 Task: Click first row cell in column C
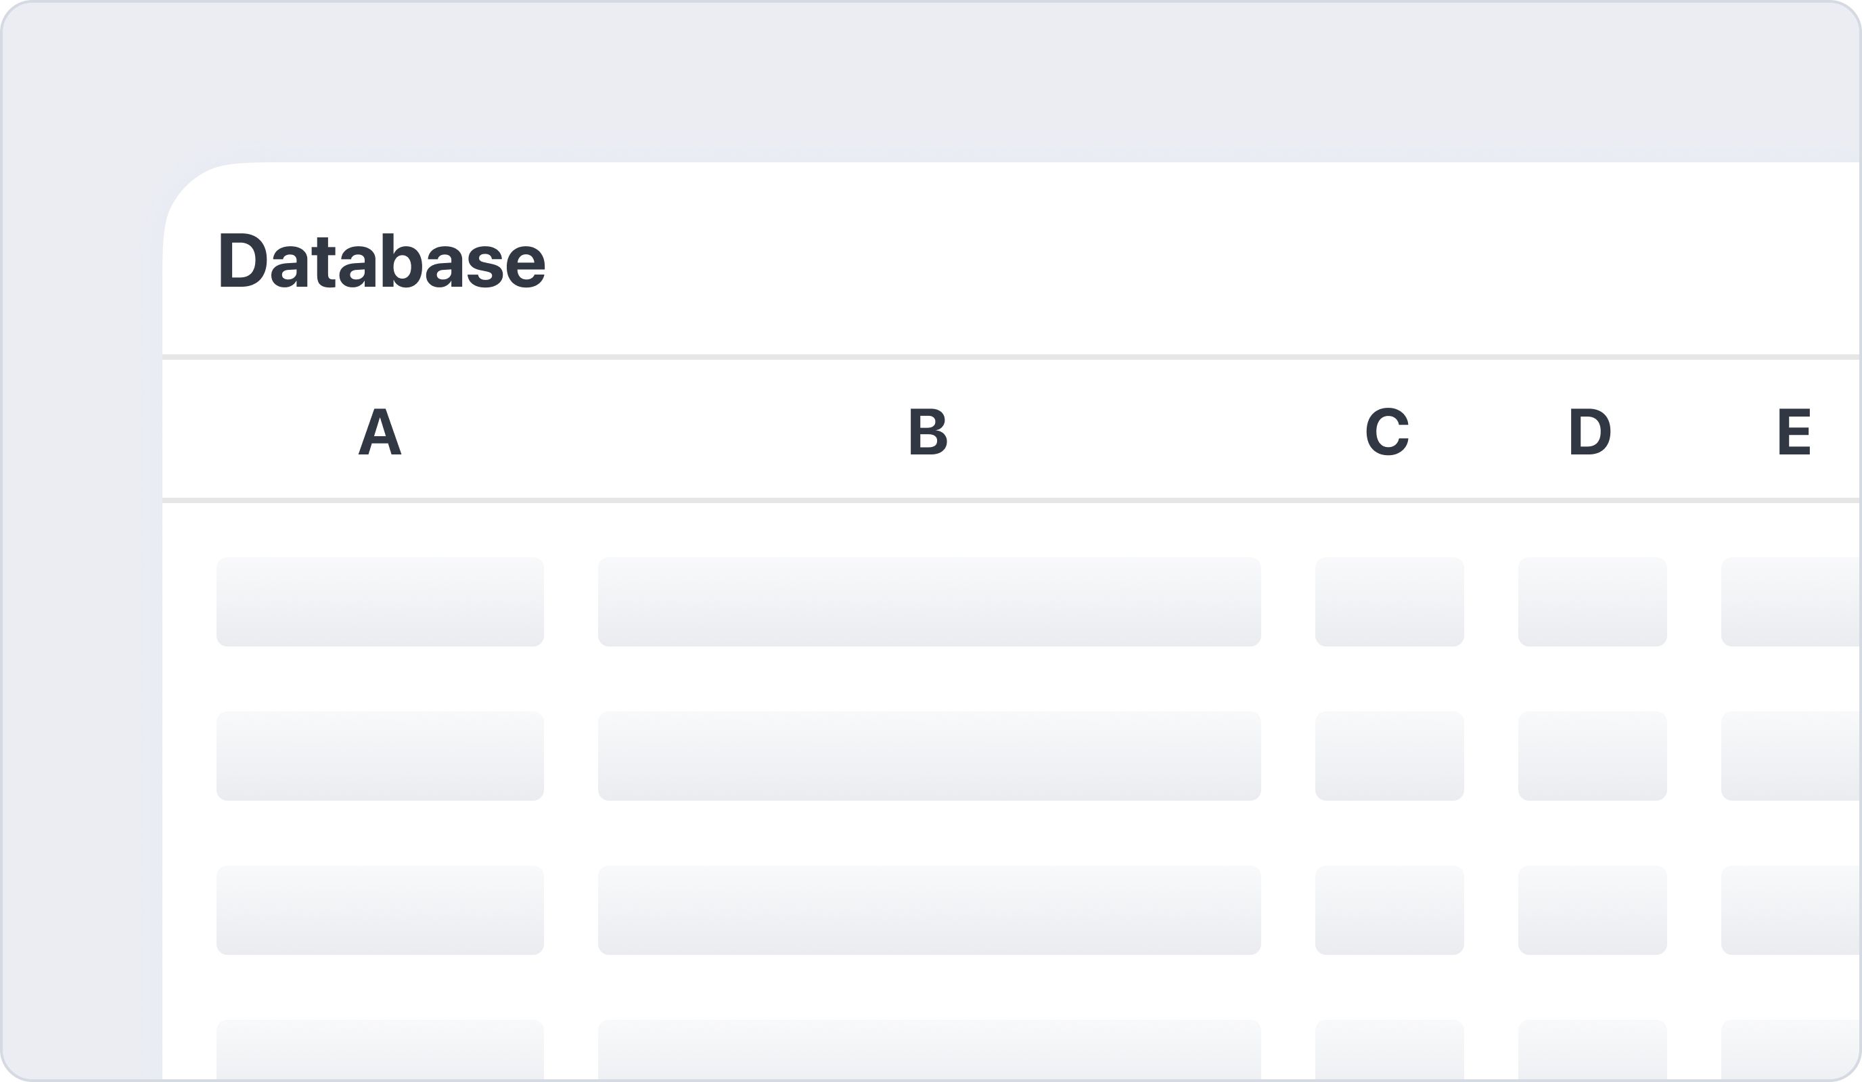1389,602
